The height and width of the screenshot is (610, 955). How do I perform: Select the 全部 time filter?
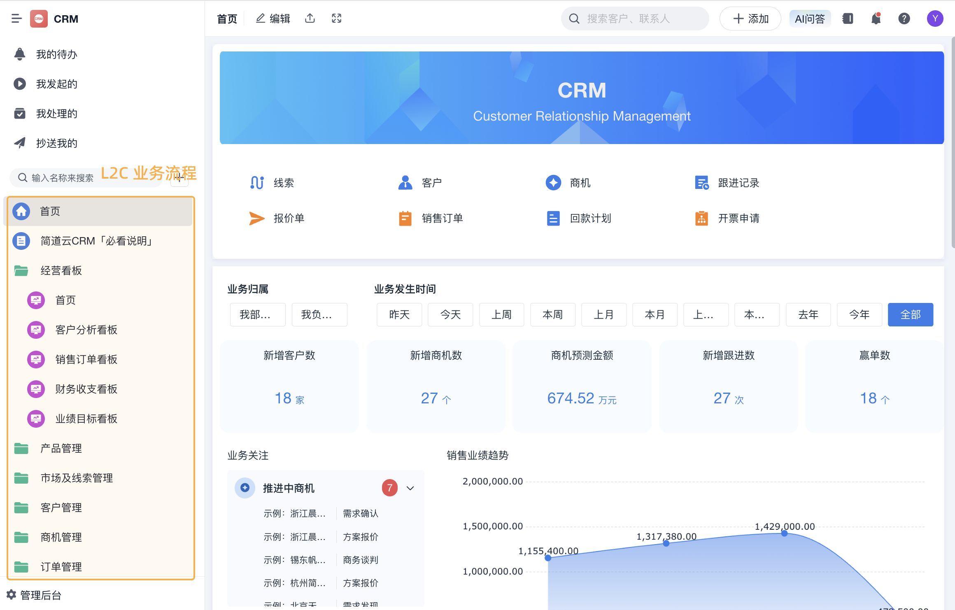pyautogui.click(x=910, y=315)
